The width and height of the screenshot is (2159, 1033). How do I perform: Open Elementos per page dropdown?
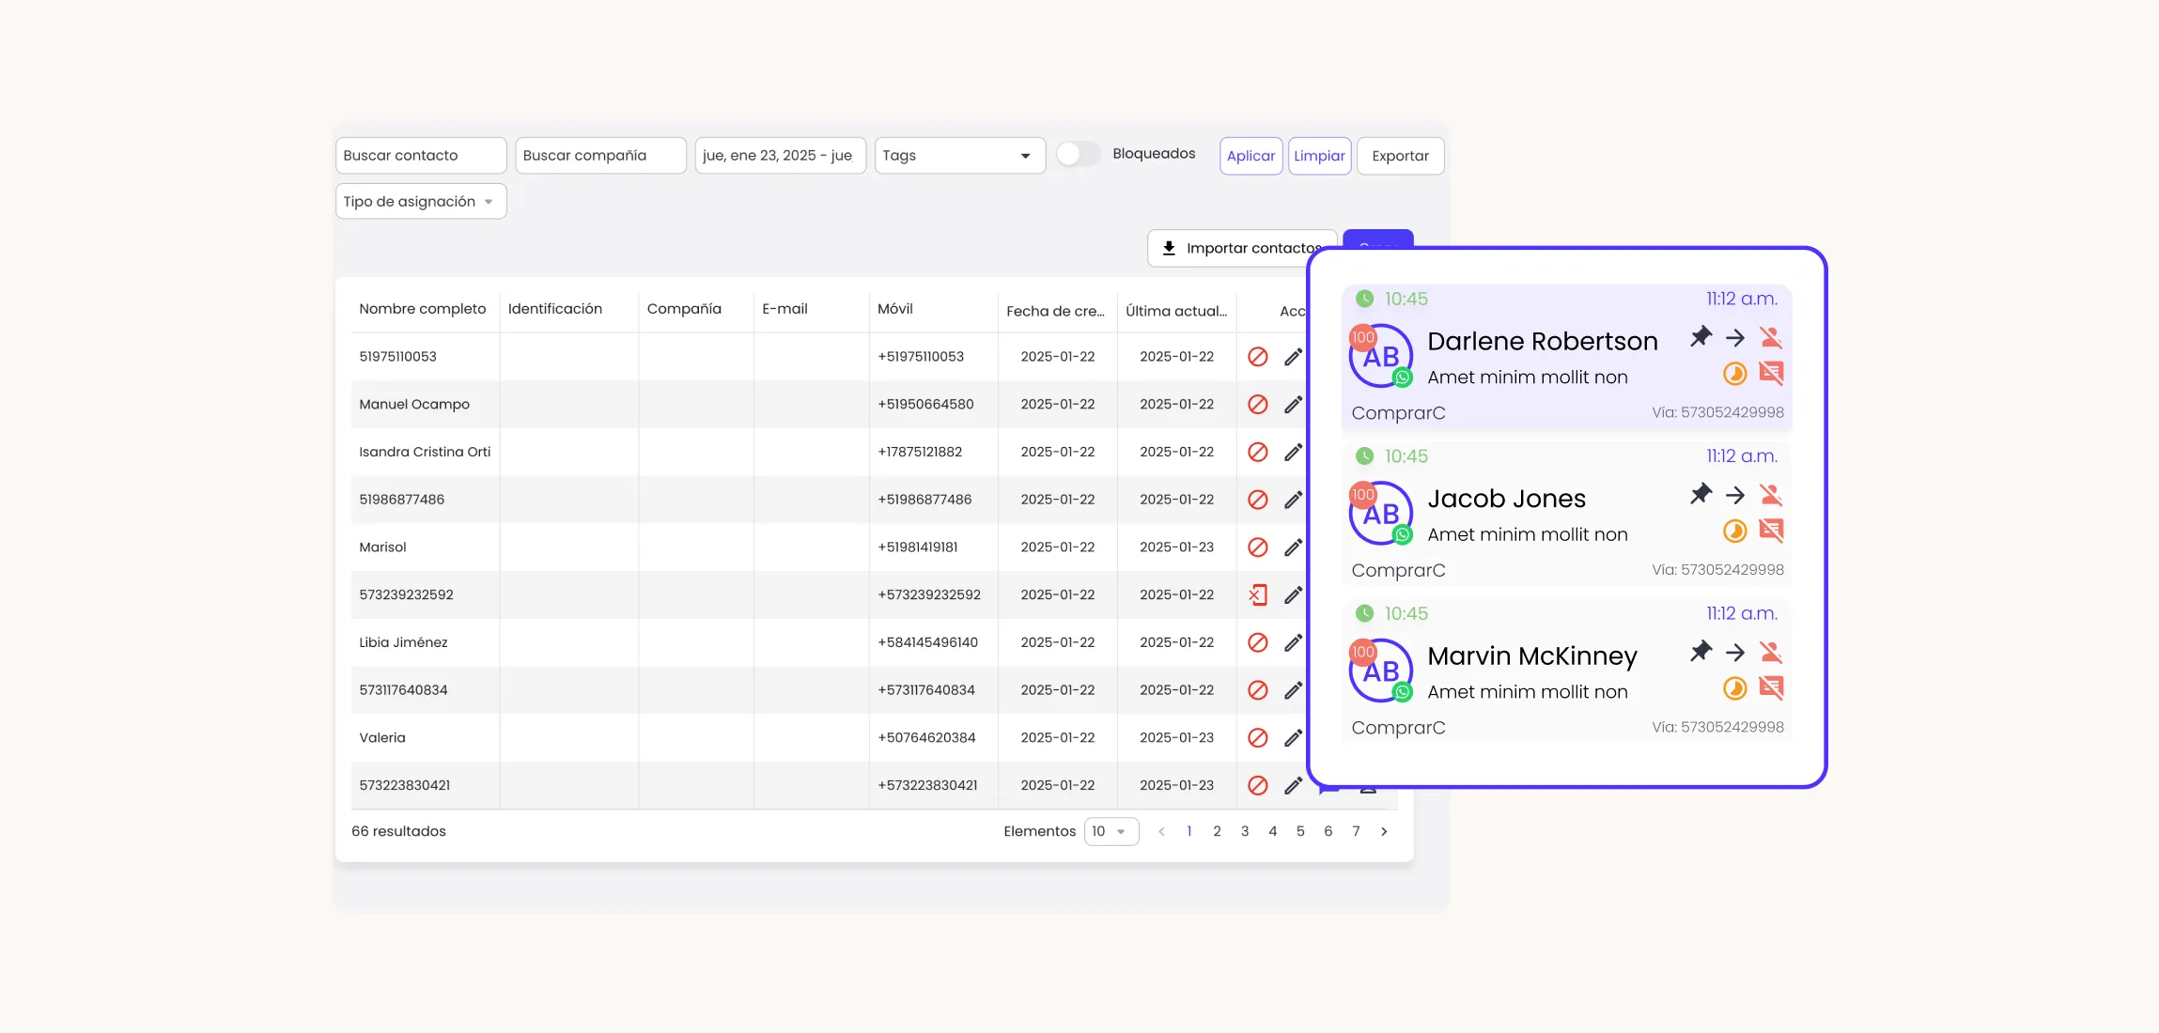[x=1111, y=831]
